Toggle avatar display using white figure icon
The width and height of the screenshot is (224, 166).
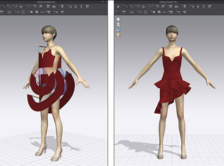pyautogui.click(x=118, y=24)
